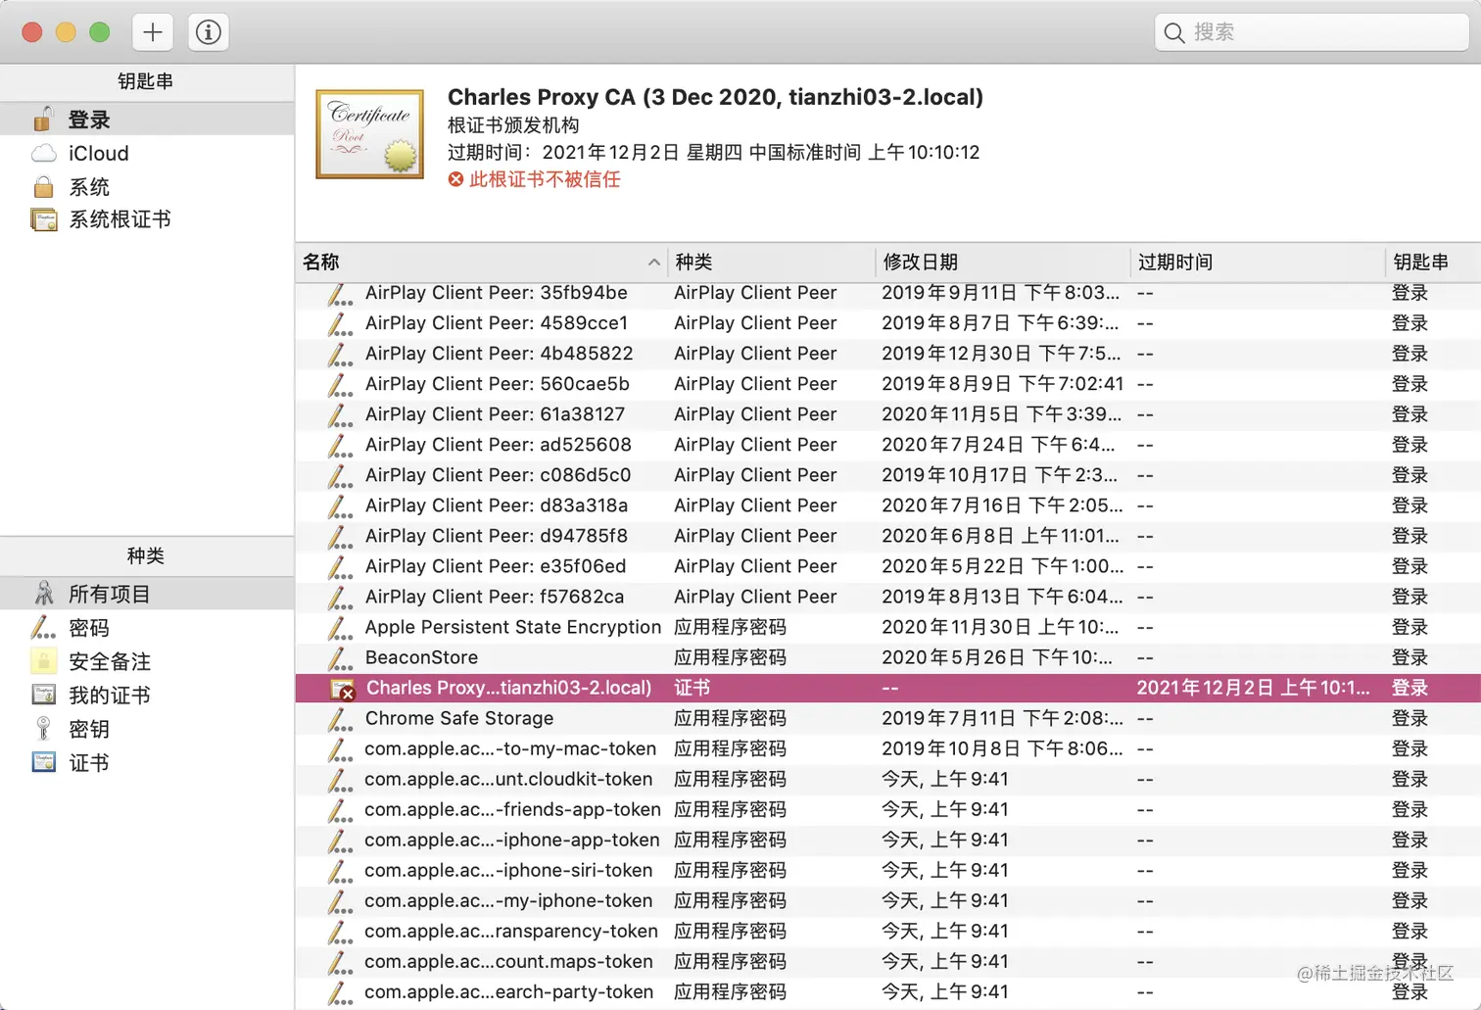Image resolution: width=1481 pixels, height=1010 pixels.
Task: Select the 登录 keychain in sidebar
Action: click(147, 120)
